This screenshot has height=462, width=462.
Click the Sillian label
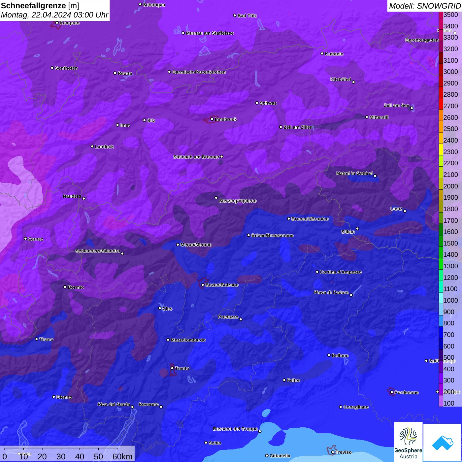click(x=348, y=232)
